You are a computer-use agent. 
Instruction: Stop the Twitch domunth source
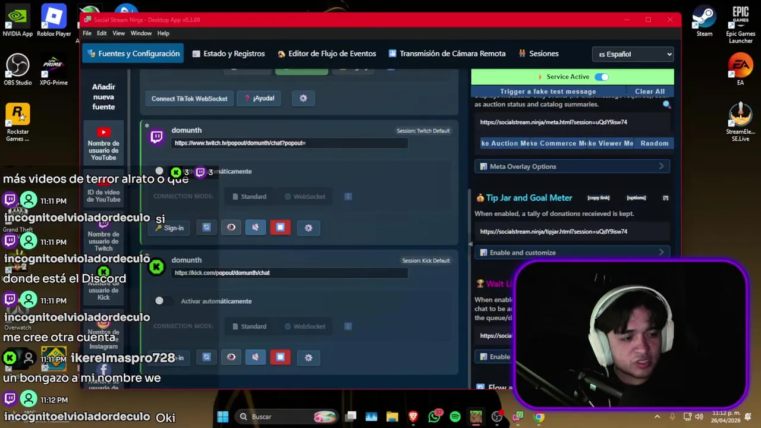pos(280,227)
